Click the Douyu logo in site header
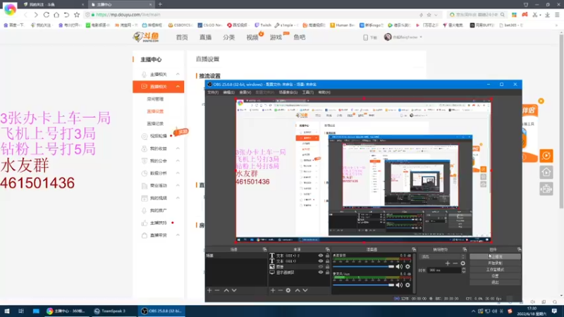The height and width of the screenshot is (317, 564). tap(146, 37)
